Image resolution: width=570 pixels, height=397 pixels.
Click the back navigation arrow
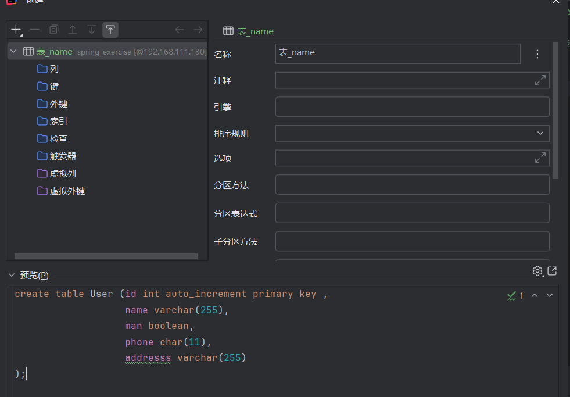coord(180,30)
